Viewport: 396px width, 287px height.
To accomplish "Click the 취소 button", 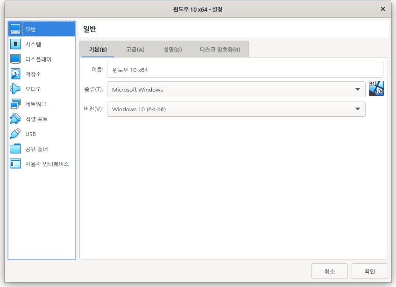I will [330, 271].
